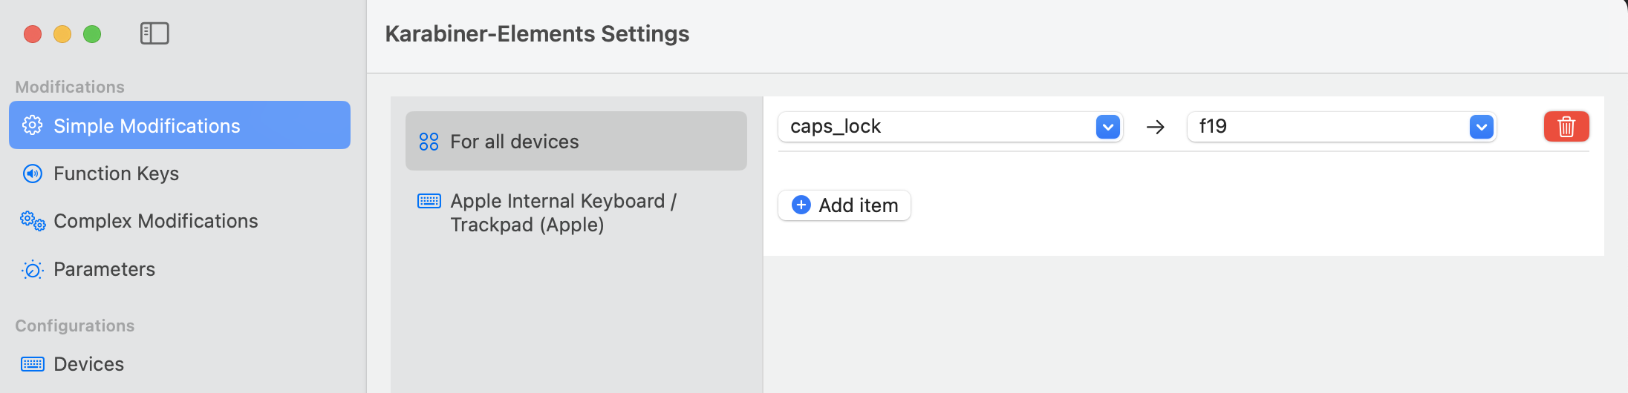
Task: Select Apple Internal Keyboard / Trackpad device
Action: (x=563, y=213)
